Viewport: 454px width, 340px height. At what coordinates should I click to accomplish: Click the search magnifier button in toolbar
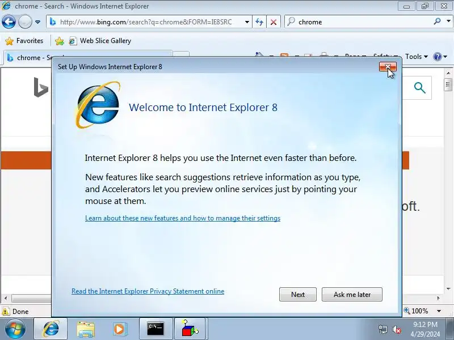click(437, 22)
